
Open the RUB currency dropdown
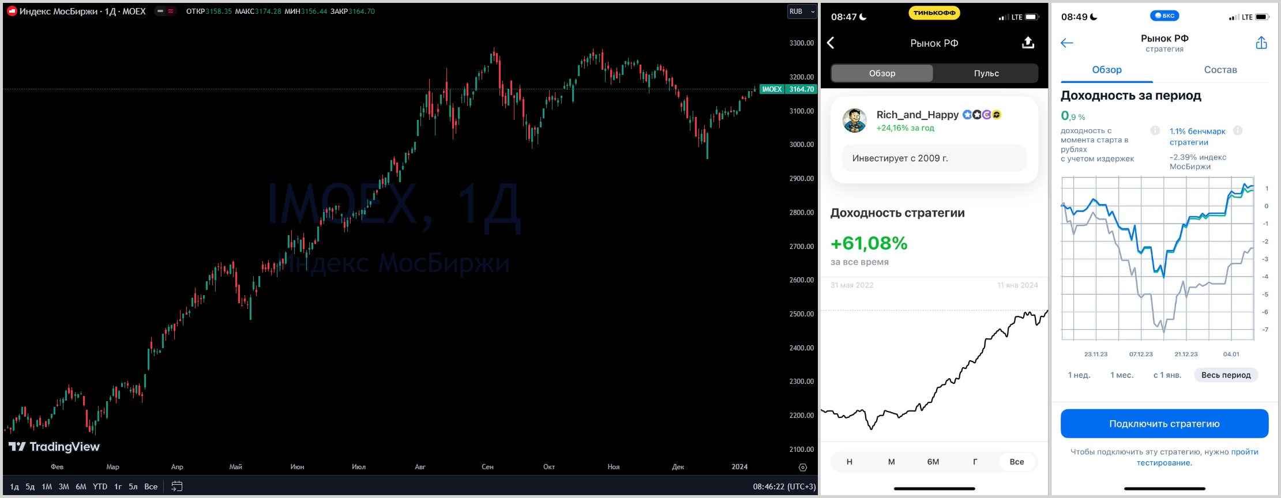pyautogui.click(x=802, y=12)
